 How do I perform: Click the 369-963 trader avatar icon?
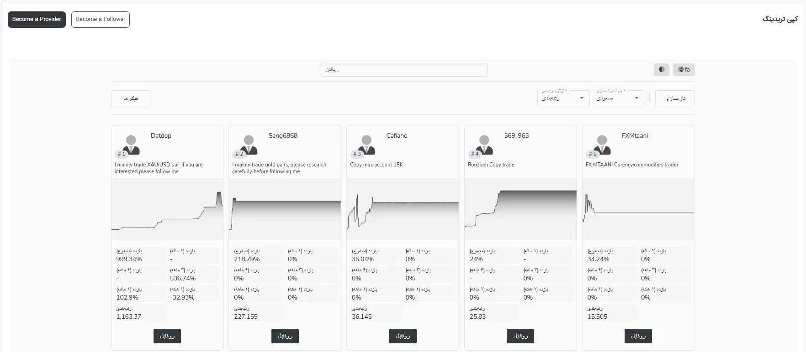(x=484, y=144)
